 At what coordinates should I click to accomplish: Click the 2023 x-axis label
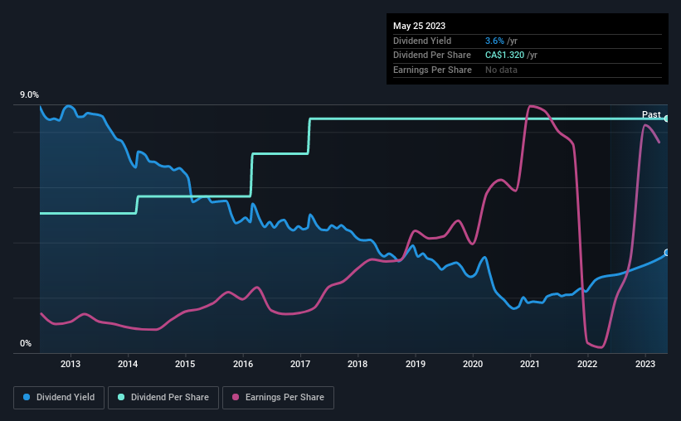tap(645, 364)
